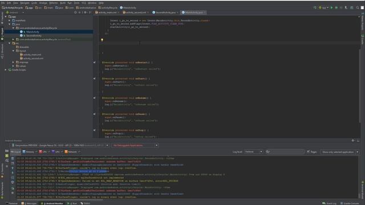This screenshot has height=205, width=365.
Task: Click the scroll down arrow in logcat
Action: (x=13, y=173)
